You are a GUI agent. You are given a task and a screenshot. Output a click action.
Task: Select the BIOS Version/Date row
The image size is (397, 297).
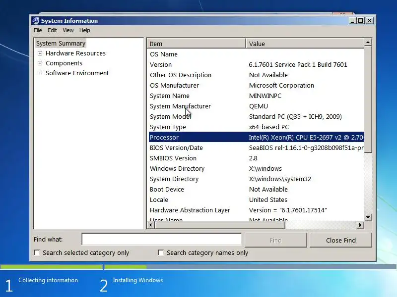257,148
